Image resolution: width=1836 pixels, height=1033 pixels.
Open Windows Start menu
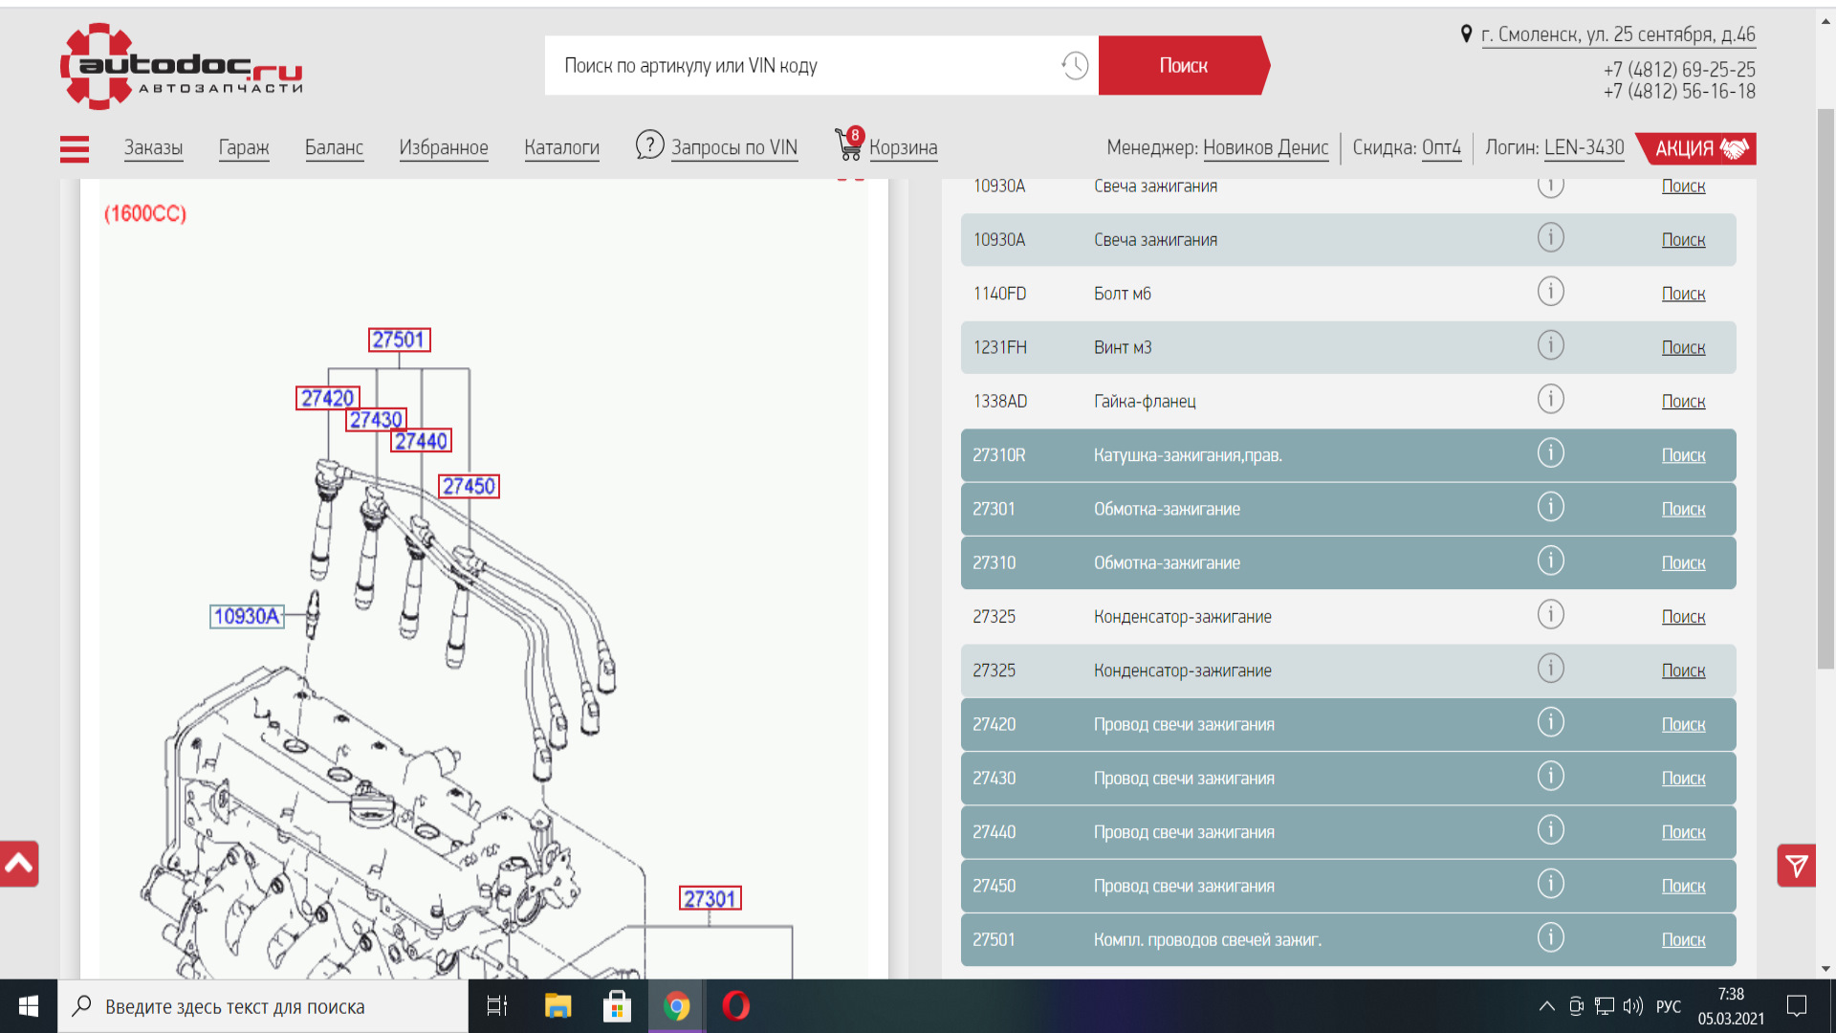[29, 1006]
